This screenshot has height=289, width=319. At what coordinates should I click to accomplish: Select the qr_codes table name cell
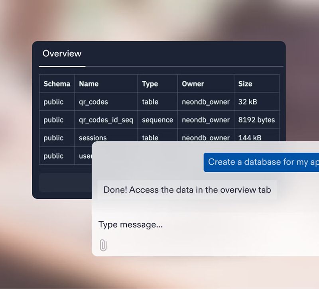tap(93, 102)
